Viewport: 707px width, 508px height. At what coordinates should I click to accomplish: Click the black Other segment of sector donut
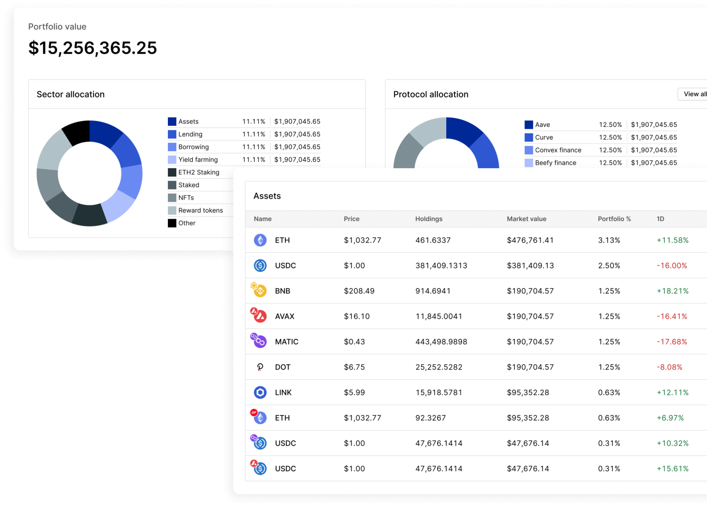pyautogui.click(x=78, y=132)
